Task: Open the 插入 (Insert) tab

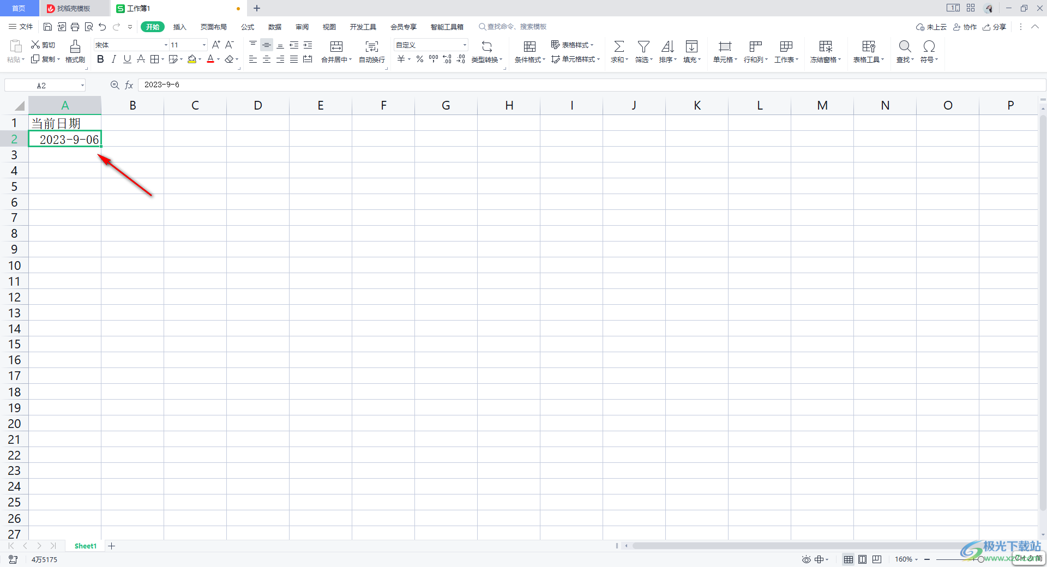Action: tap(179, 27)
